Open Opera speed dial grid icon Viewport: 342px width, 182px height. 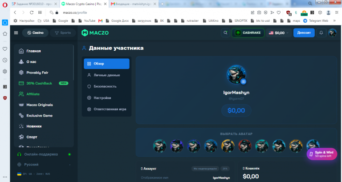point(40,12)
